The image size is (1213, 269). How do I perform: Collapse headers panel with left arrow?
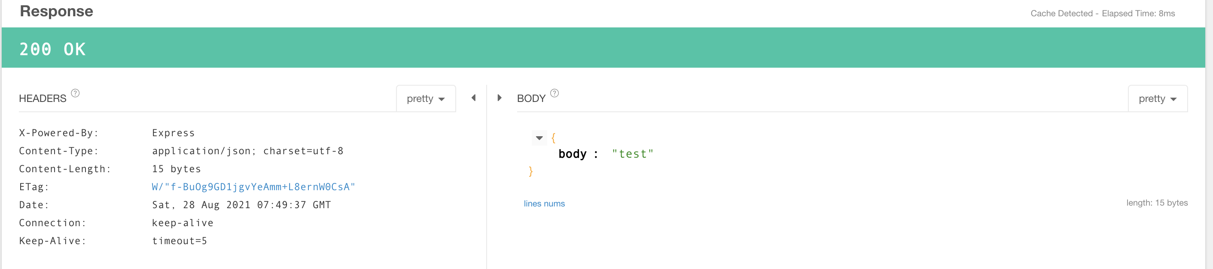click(x=474, y=98)
